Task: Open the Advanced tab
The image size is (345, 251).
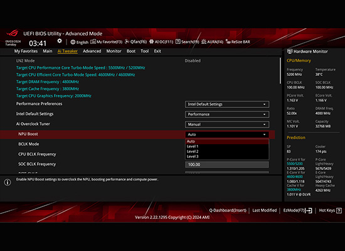Action: pos(92,51)
